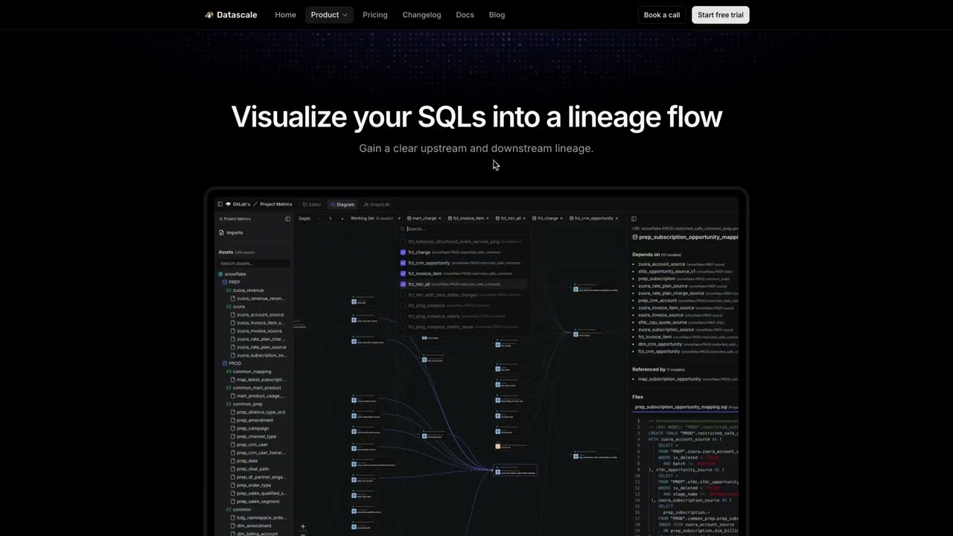Decrease the Depth value with minus
The height and width of the screenshot is (536, 953).
tap(318, 218)
